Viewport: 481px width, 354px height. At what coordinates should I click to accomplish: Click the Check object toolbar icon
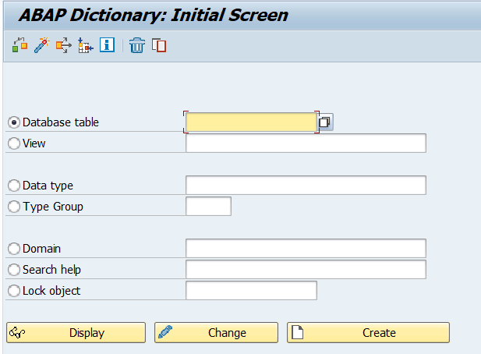coord(20,45)
